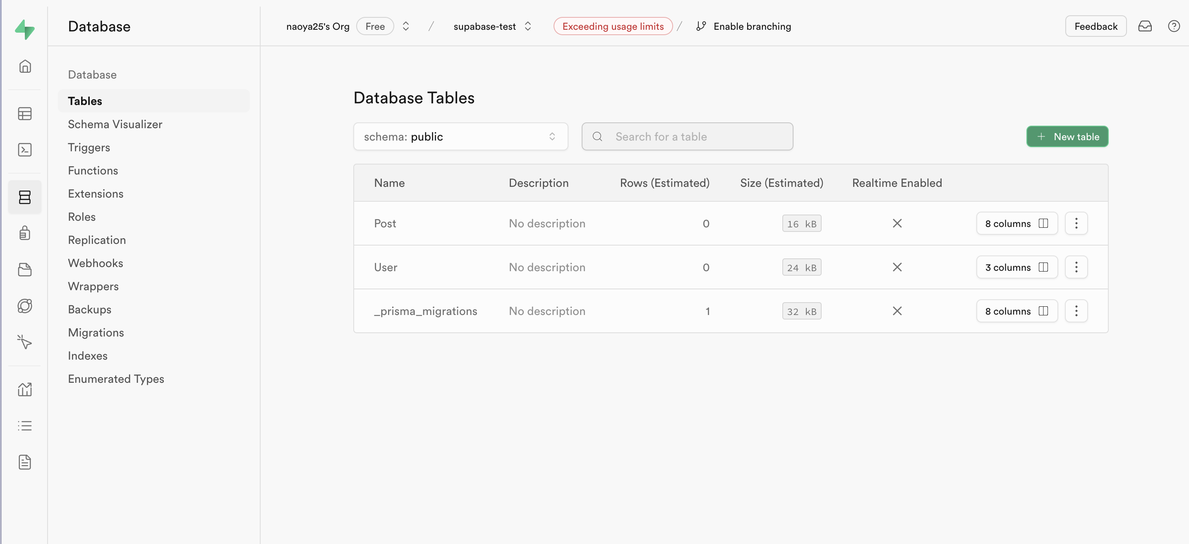The height and width of the screenshot is (544, 1189).
Task: Open the Supabase logo home
Action: tap(24, 29)
